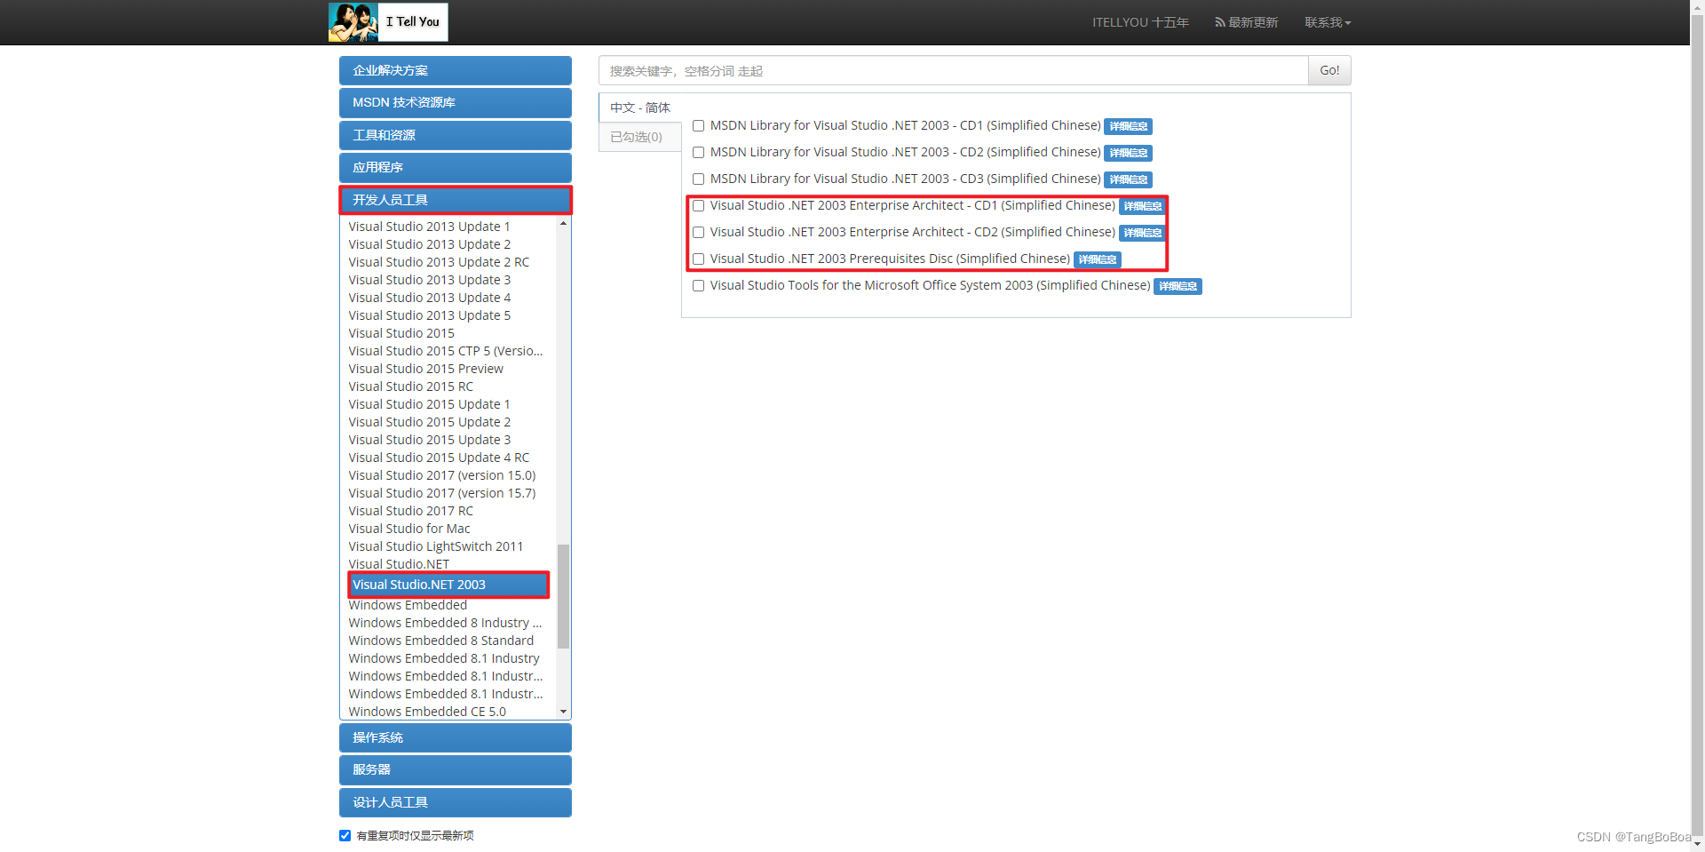Image resolution: width=1705 pixels, height=852 pixels.
Task: Switch to the 已勾选(0) tab
Action: click(x=640, y=137)
